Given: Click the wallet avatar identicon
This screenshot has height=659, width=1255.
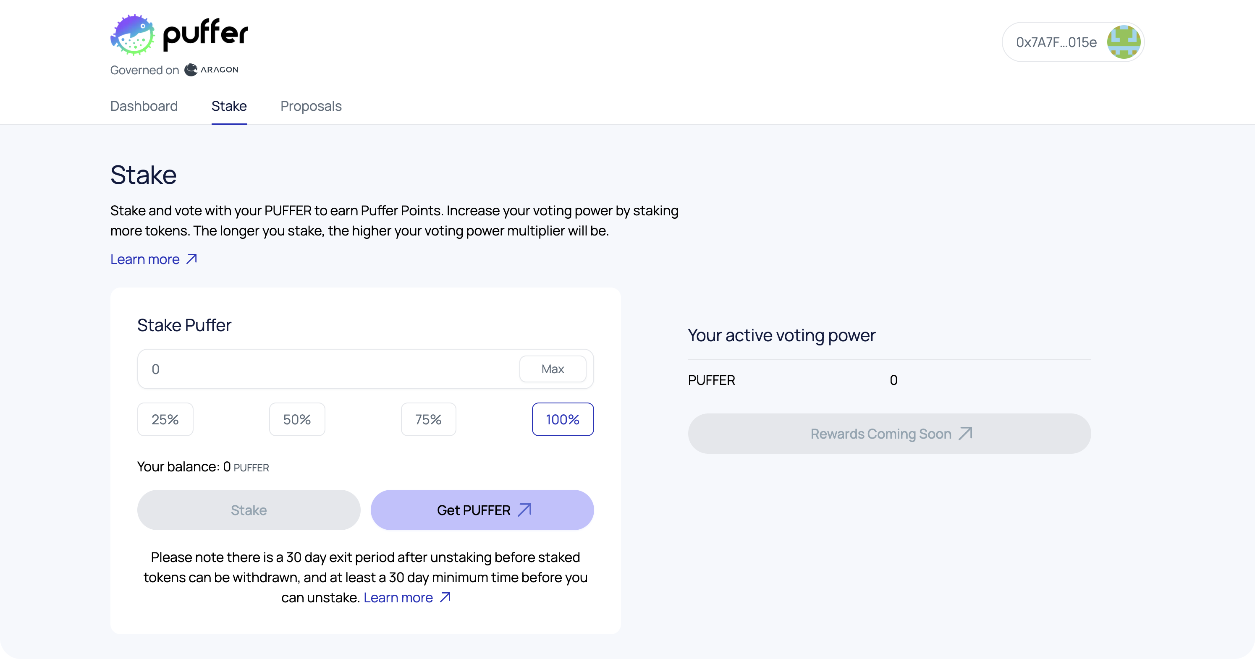Looking at the screenshot, I should coord(1124,42).
